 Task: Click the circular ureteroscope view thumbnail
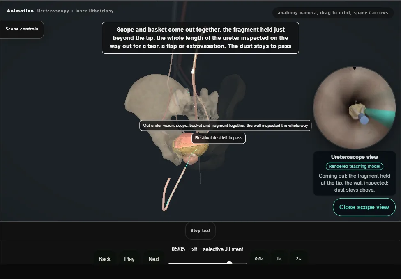(355, 108)
